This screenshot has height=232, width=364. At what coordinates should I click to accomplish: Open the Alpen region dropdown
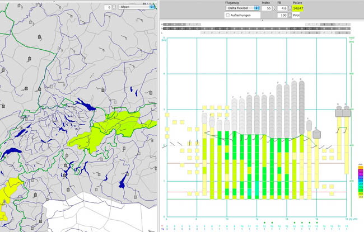point(136,7)
